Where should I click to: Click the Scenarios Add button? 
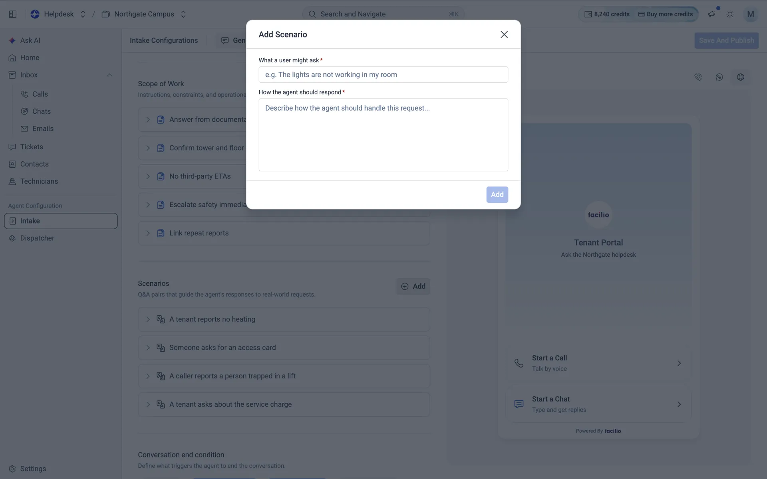point(413,286)
